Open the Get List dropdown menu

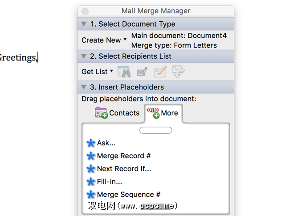coord(98,72)
